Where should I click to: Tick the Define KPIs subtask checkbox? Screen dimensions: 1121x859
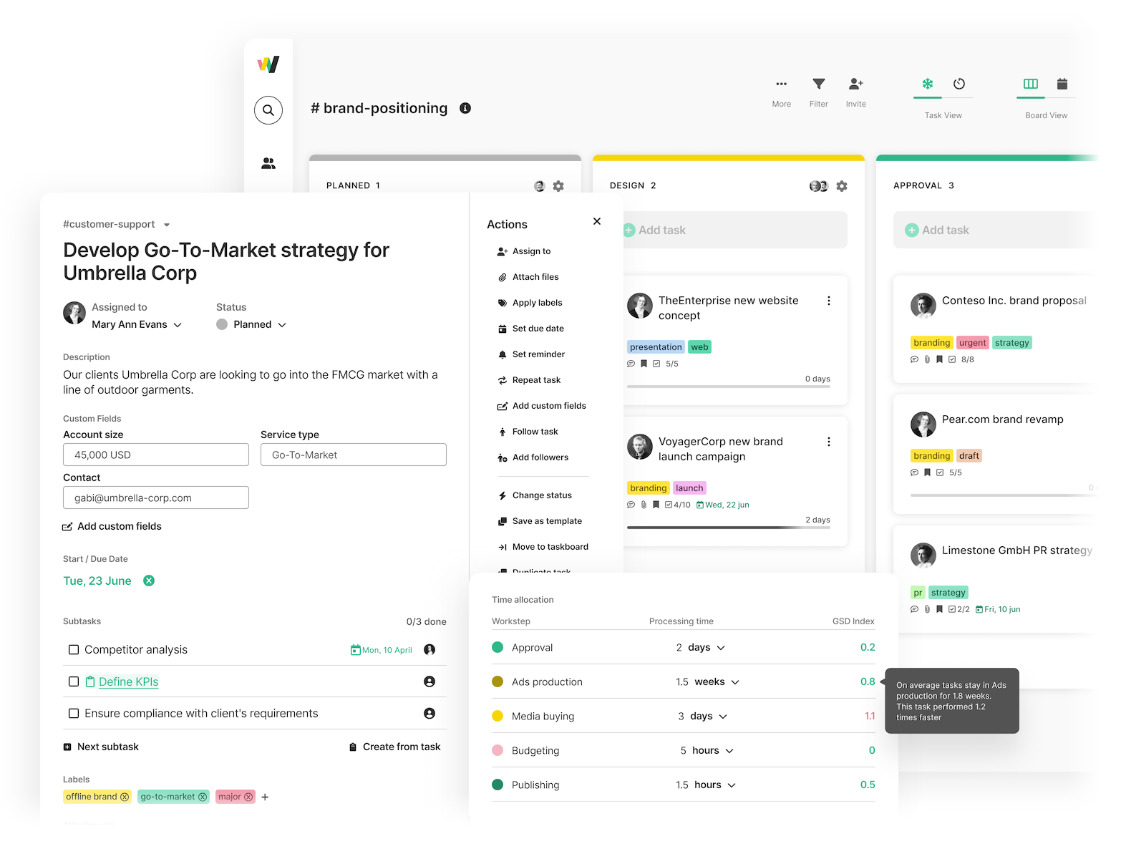[x=74, y=681]
